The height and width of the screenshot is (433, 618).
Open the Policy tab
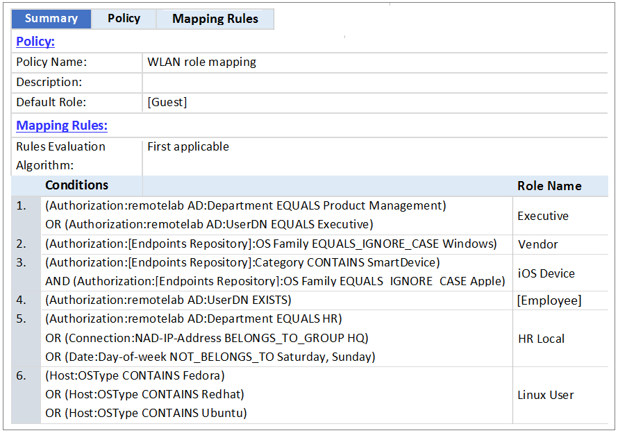pos(124,19)
